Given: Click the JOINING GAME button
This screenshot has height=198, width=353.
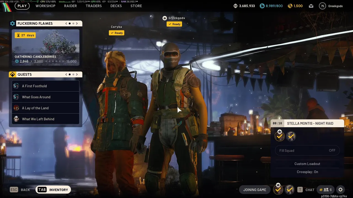Looking at the screenshot, I should point(255,190).
